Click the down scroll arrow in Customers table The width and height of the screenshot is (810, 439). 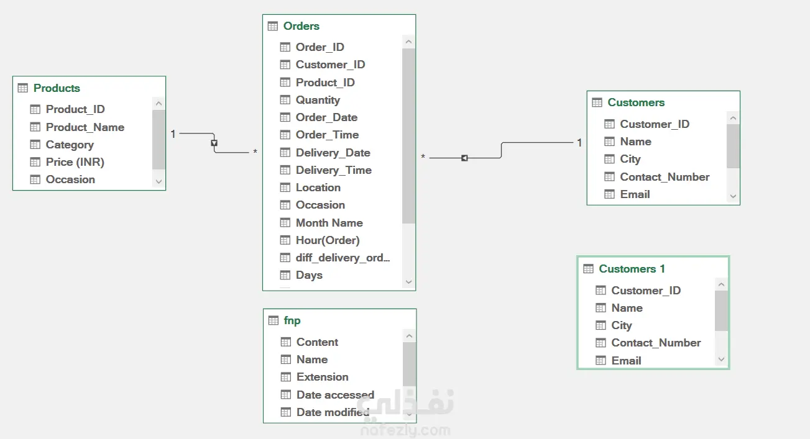pyautogui.click(x=733, y=196)
